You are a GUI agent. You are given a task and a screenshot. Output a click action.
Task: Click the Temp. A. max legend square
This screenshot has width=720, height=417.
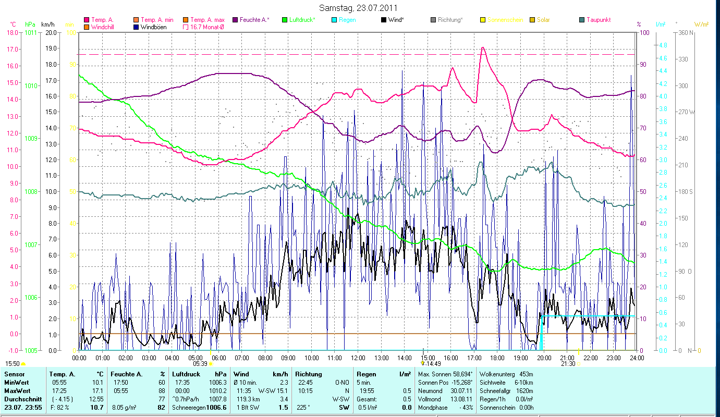186,20
